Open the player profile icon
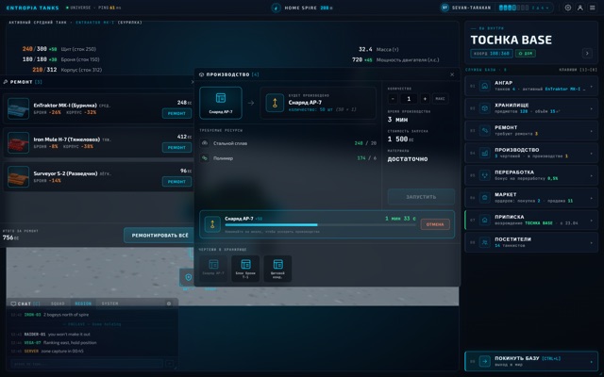 (580, 8)
